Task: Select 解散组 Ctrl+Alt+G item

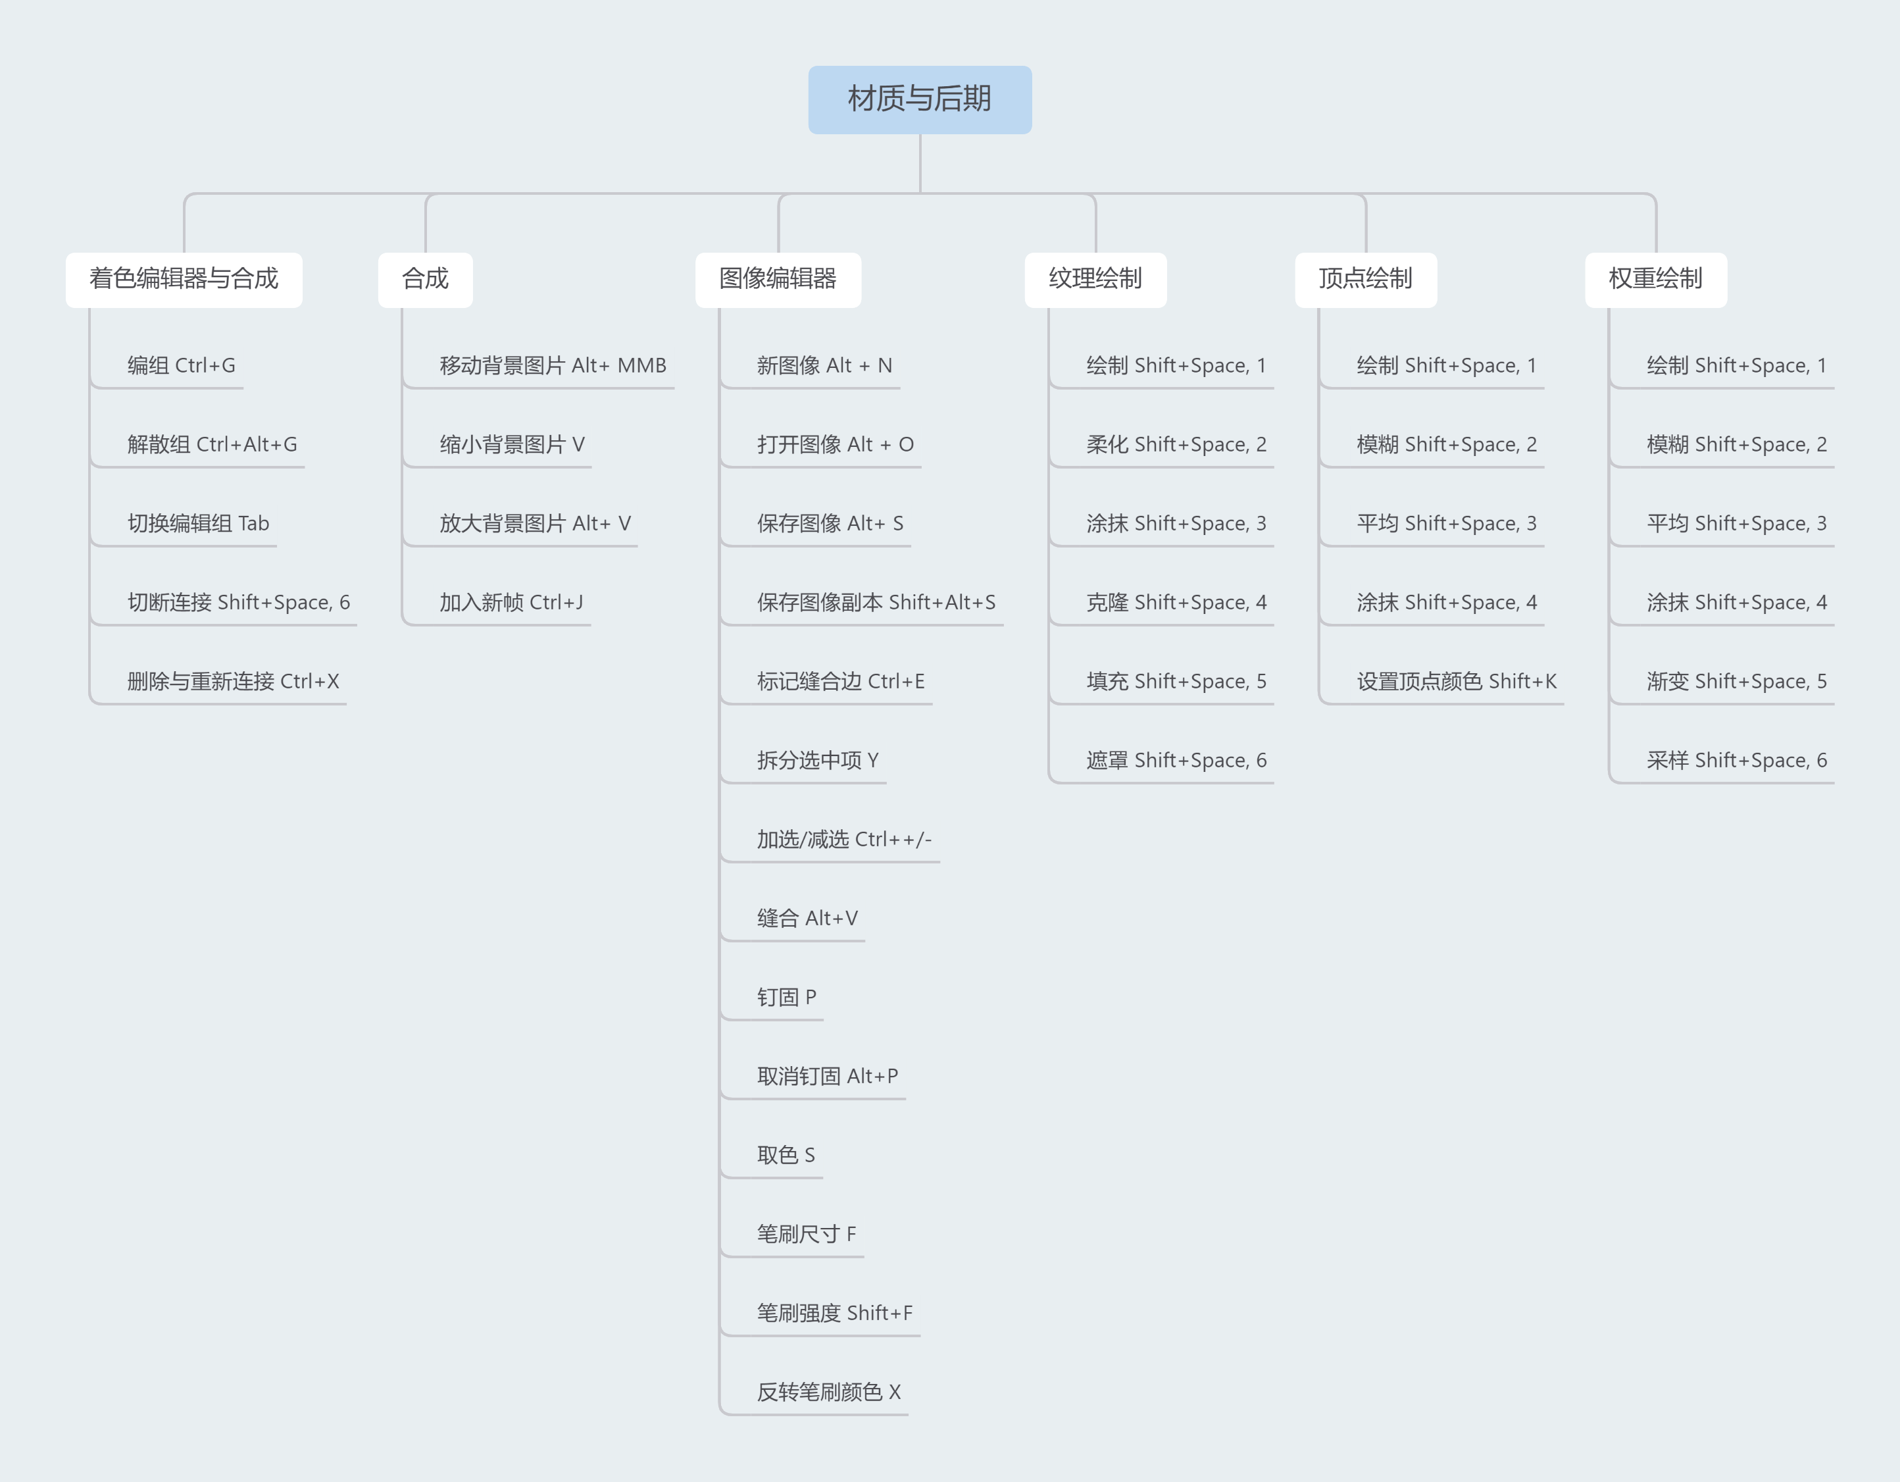Action: (x=211, y=445)
